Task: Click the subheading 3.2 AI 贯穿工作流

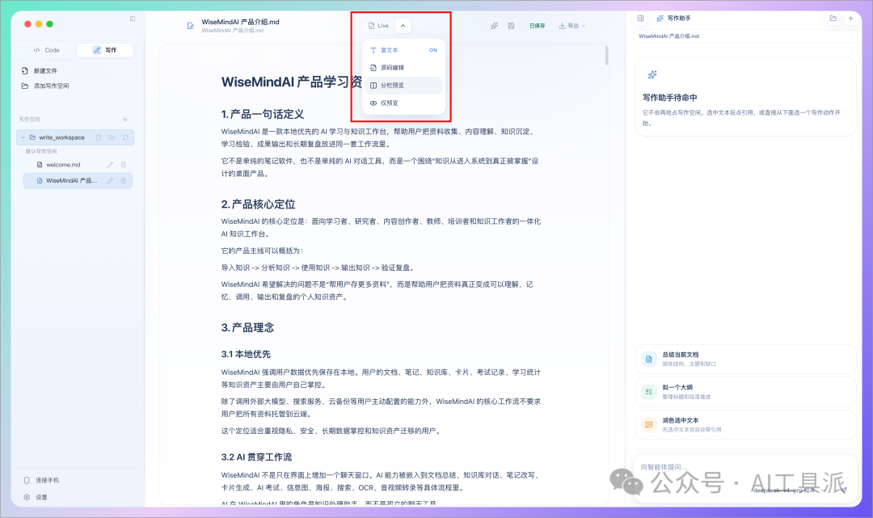Action: pyautogui.click(x=256, y=457)
